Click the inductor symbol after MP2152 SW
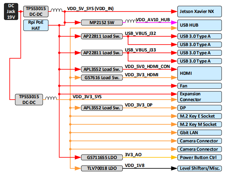 pyautogui.click(x=131, y=21)
